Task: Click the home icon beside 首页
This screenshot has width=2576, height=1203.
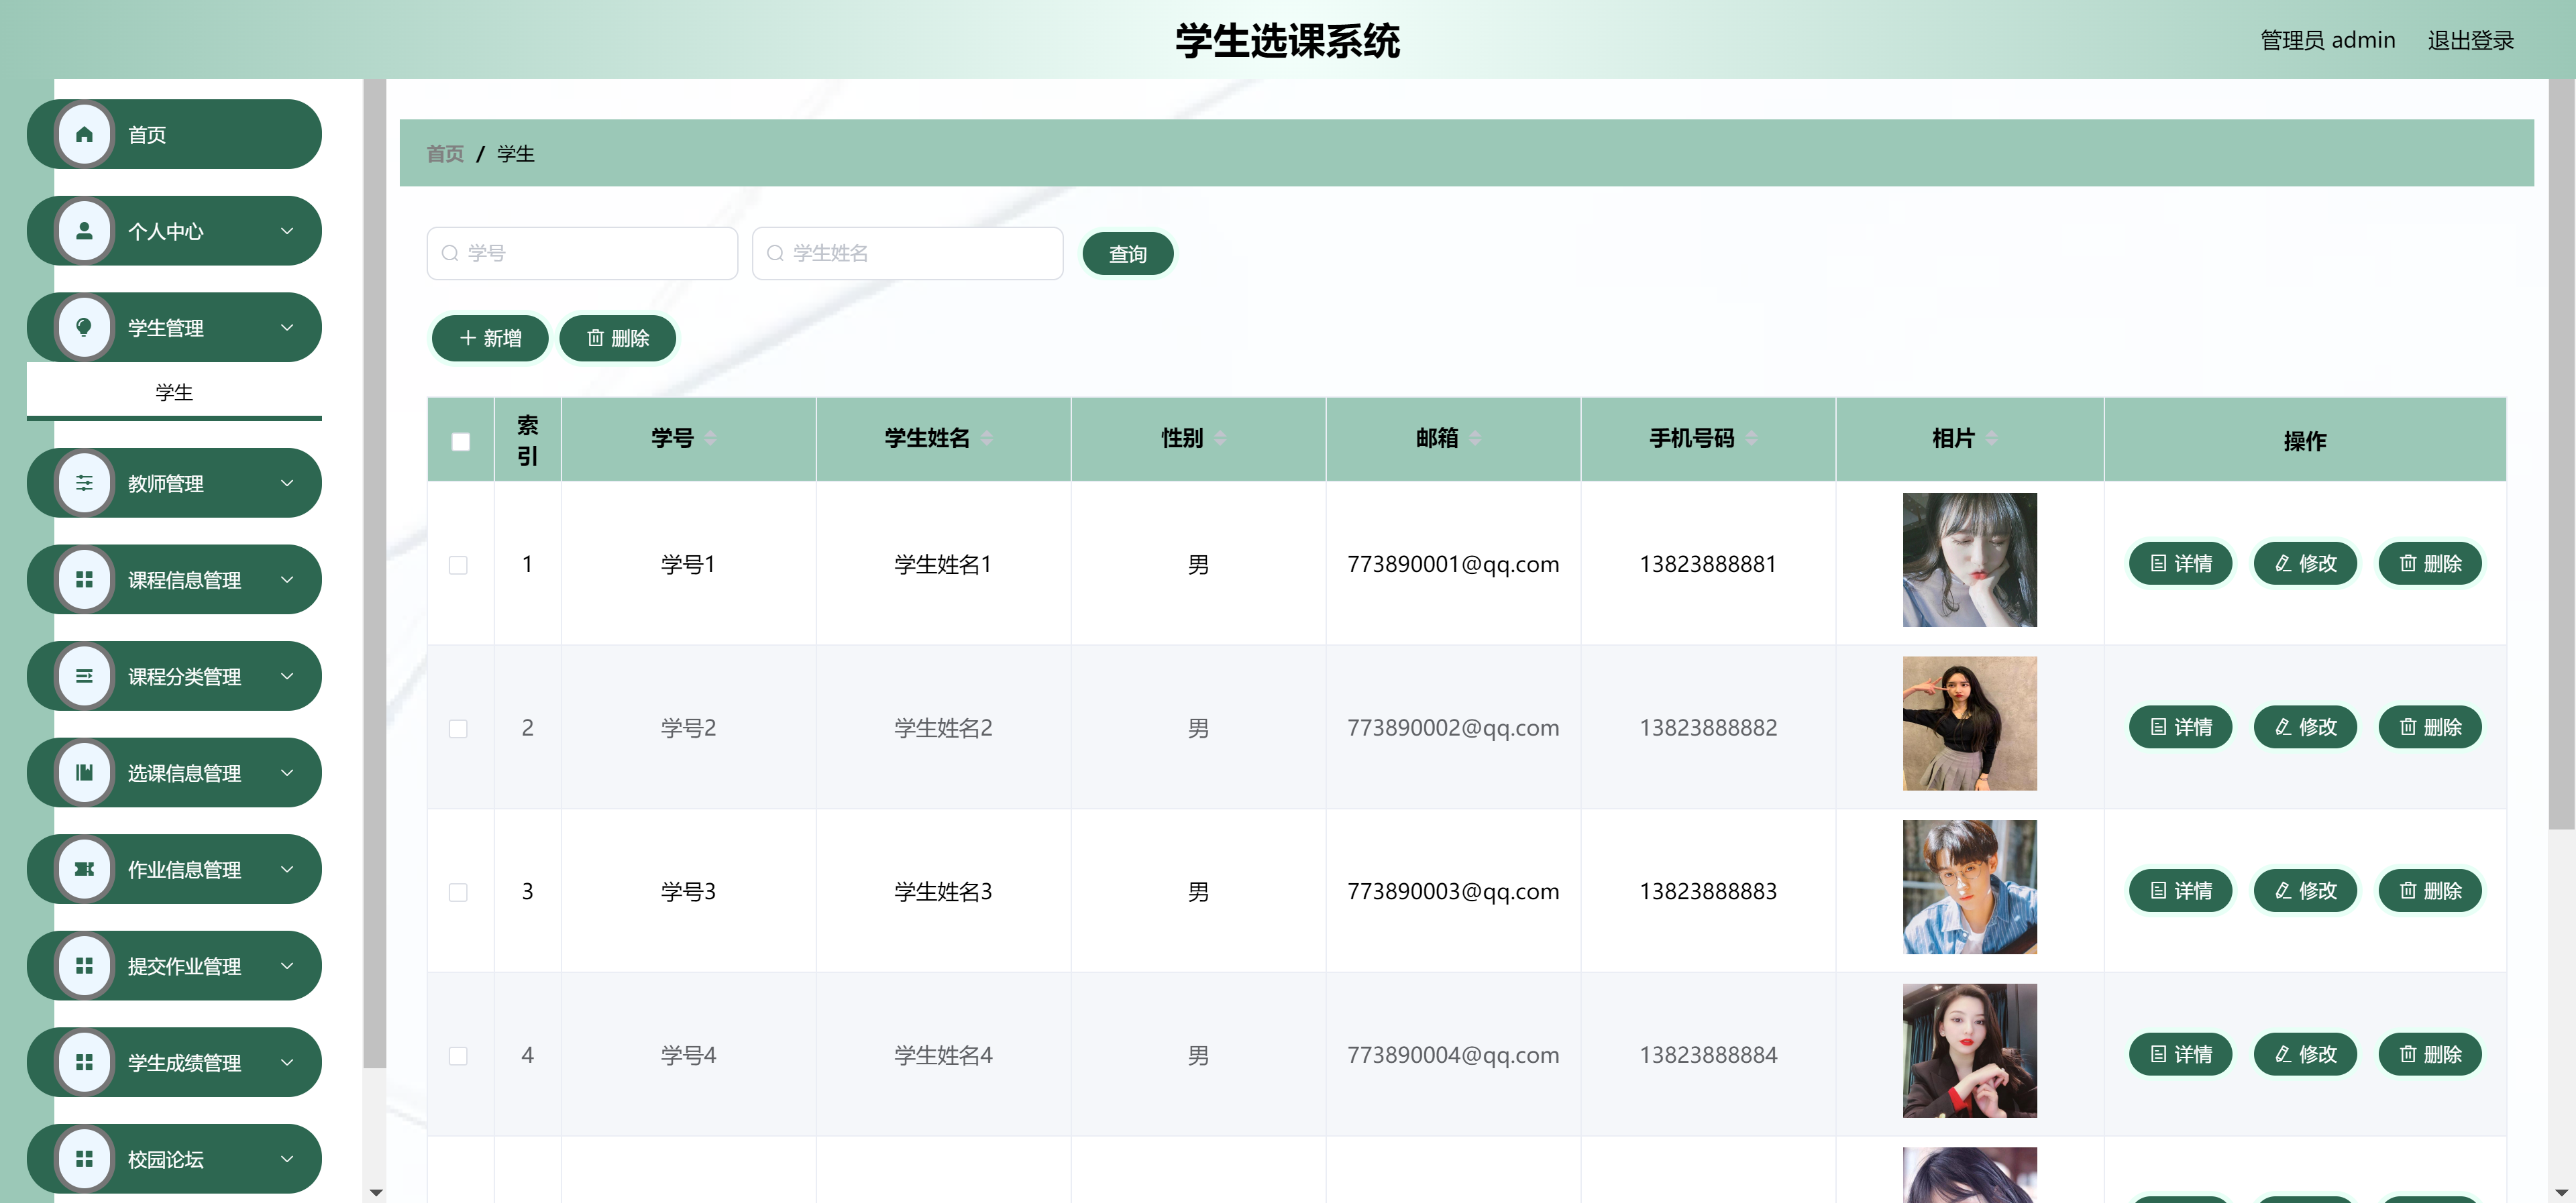Action: [x=84, y=134]
